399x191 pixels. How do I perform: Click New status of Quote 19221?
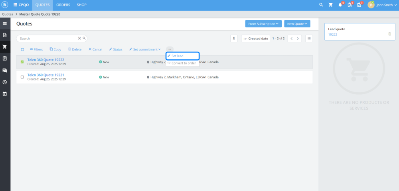tap(104, 77)
